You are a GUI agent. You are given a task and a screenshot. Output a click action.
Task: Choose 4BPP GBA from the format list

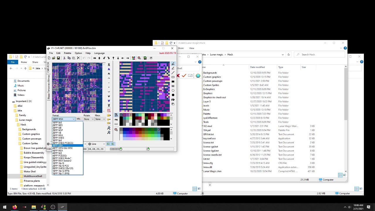pos(68,145)
